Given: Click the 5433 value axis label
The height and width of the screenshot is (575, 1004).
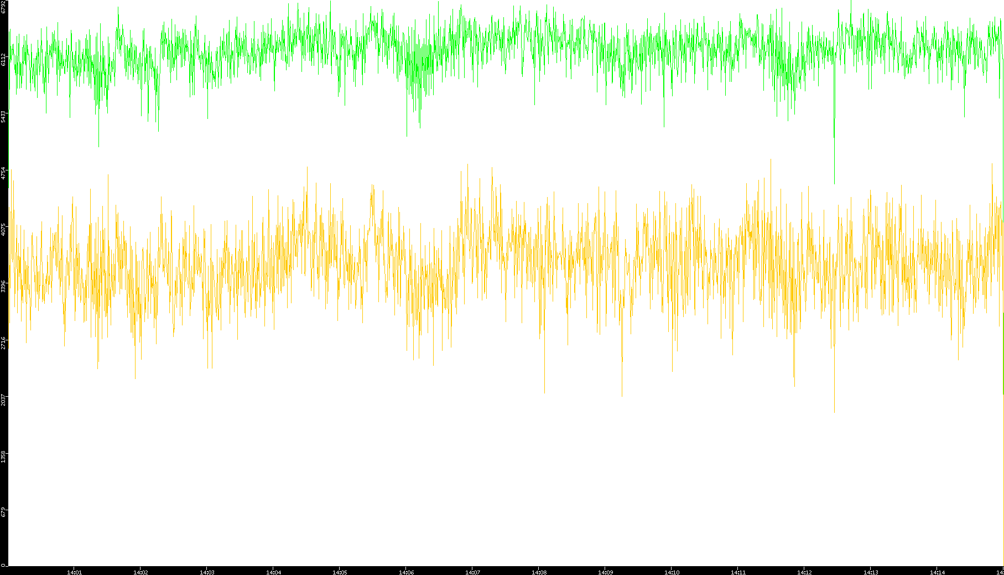Looking at the screenshot, I should (x=4, y=116).
